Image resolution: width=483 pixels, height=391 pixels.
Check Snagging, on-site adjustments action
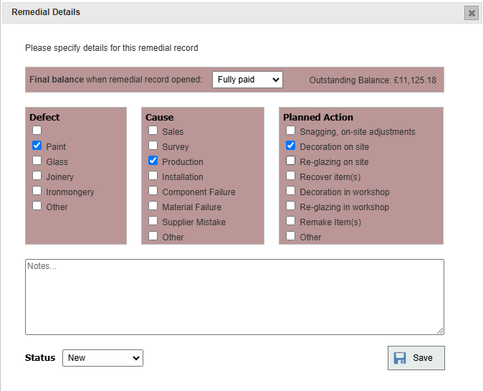[291, 131]
